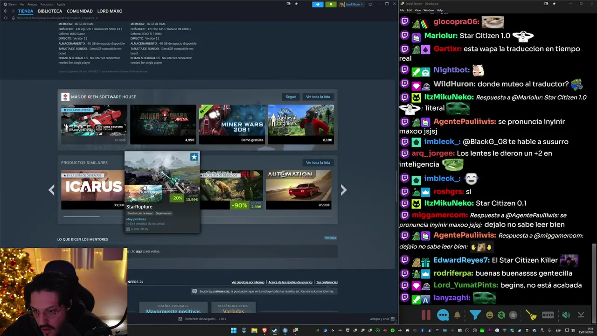Switch to the TIENDA tab
This screenshot has height=336, width=597.
point(26,11)
